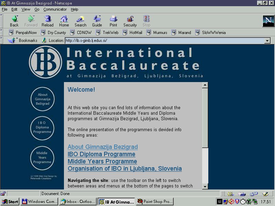The height and width of the screenshot is (206, 275).
Task: Go to the Home page icon
Action: point(64,21)
